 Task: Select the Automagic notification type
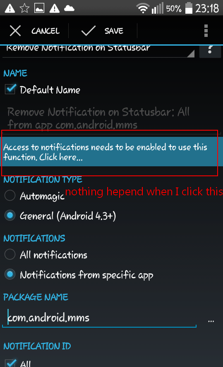10,195
